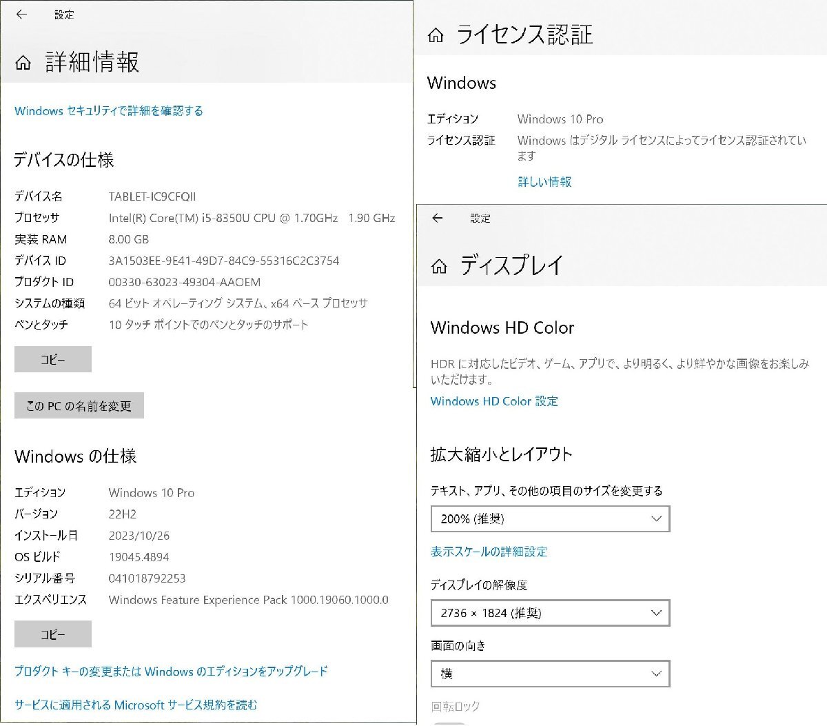
Task: Click back arrow in 詳細情報 settings window
Action: [22, 14]
